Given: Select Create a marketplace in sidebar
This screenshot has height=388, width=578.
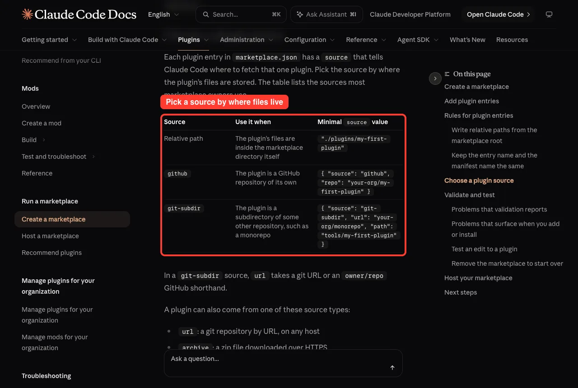Looking at the screenshot, I should (x=72, y=219).
